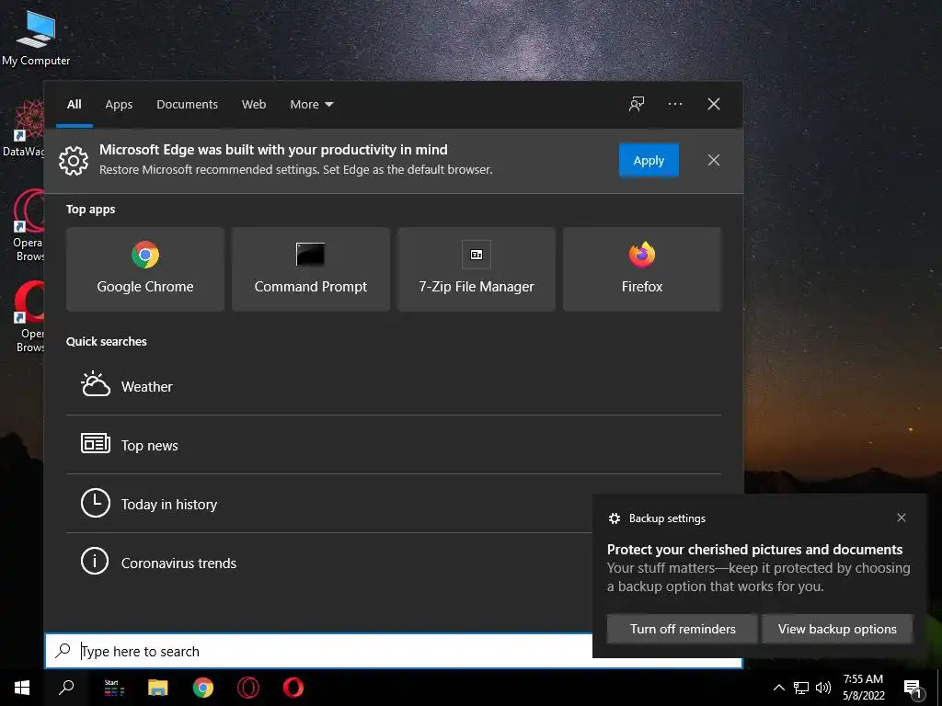Open 7-Zip File Manager tile
This screenshot has height=706, width=942.
pos(477,269)
